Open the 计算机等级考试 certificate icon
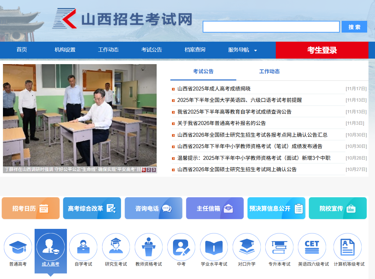 [347, 247]
